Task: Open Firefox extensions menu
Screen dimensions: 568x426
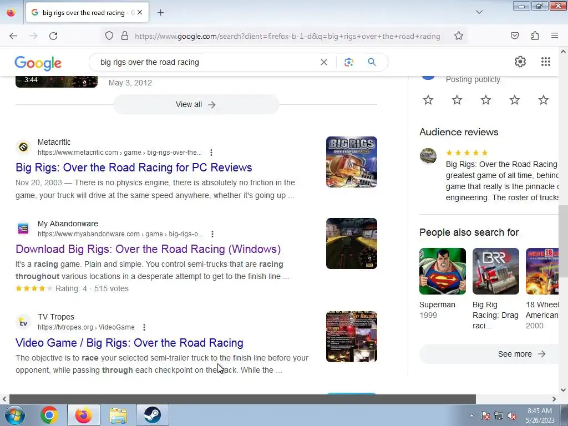Action: pyautogui.click(x=535, y=36)
